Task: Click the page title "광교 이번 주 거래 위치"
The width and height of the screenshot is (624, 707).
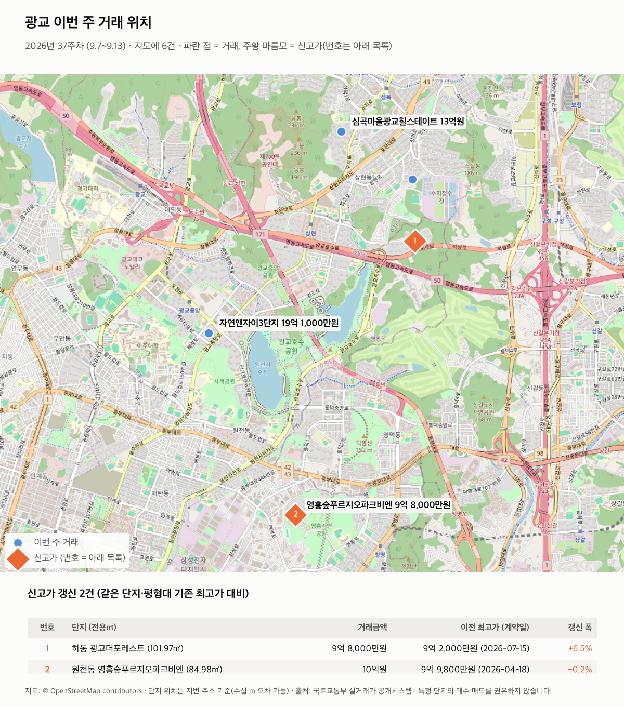Action: pos(88,22)
